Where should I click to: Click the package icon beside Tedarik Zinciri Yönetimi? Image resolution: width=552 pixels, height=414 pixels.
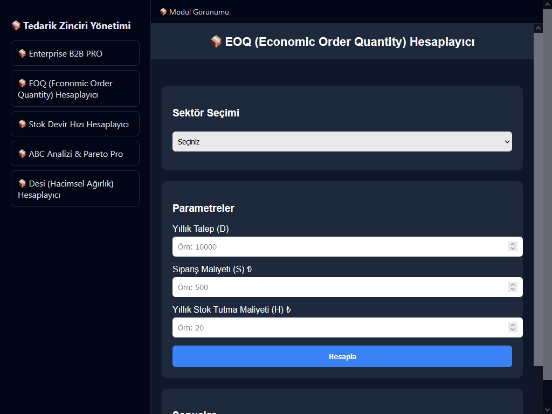(x=16, y=26)
